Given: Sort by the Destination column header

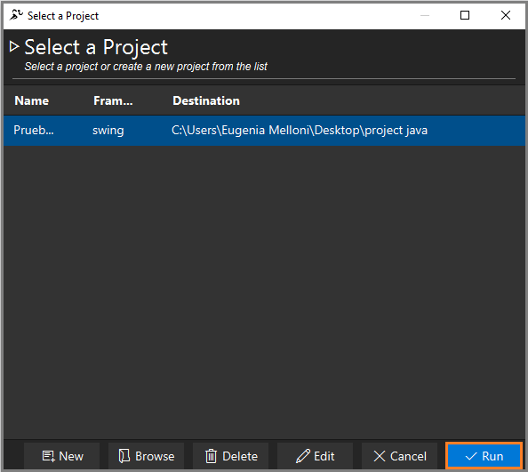Looking at the screenshot, I should (206, 100).
